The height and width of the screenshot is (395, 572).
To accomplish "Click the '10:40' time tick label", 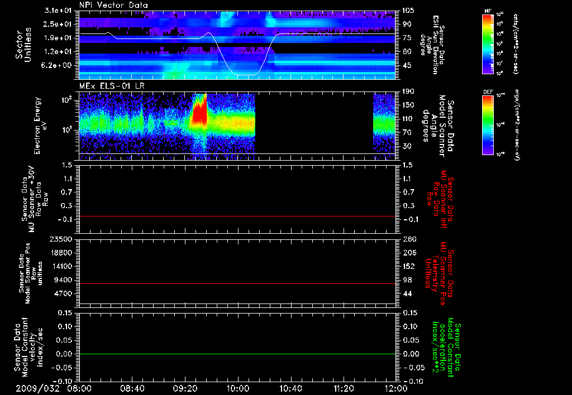I will [x=290, y=388].
